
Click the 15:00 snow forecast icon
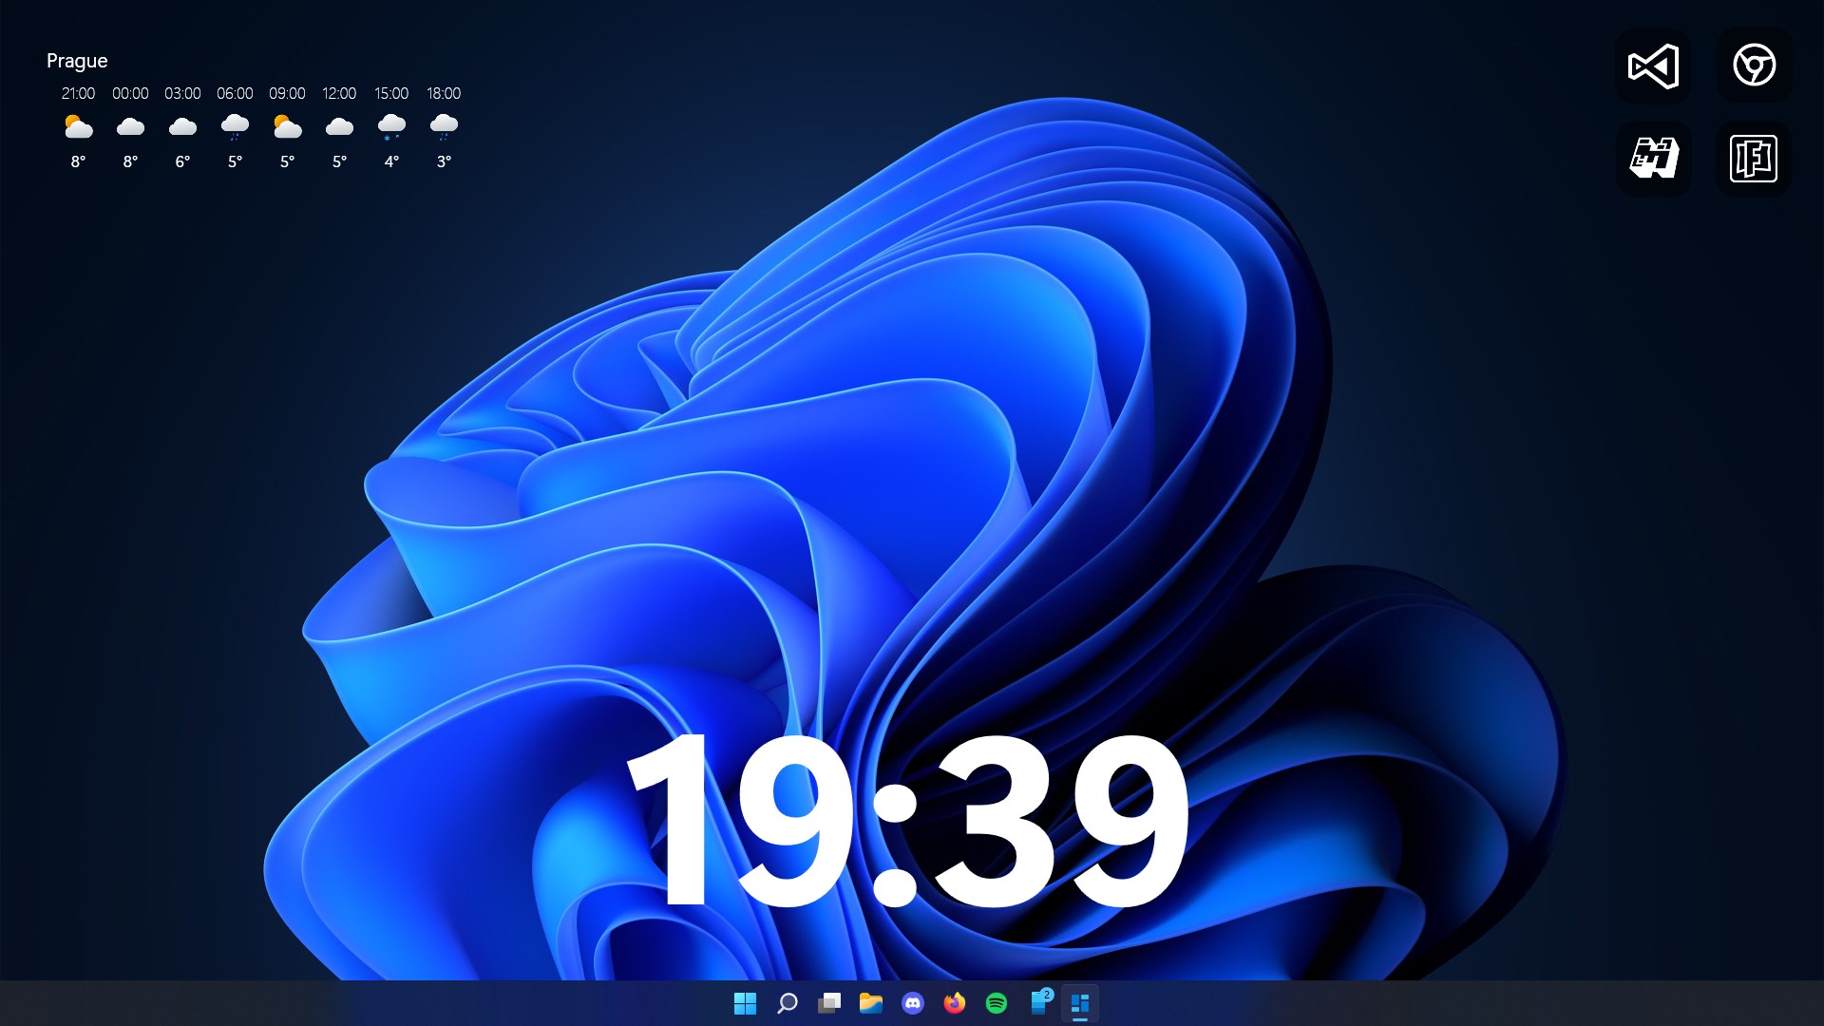coord(391,126)
